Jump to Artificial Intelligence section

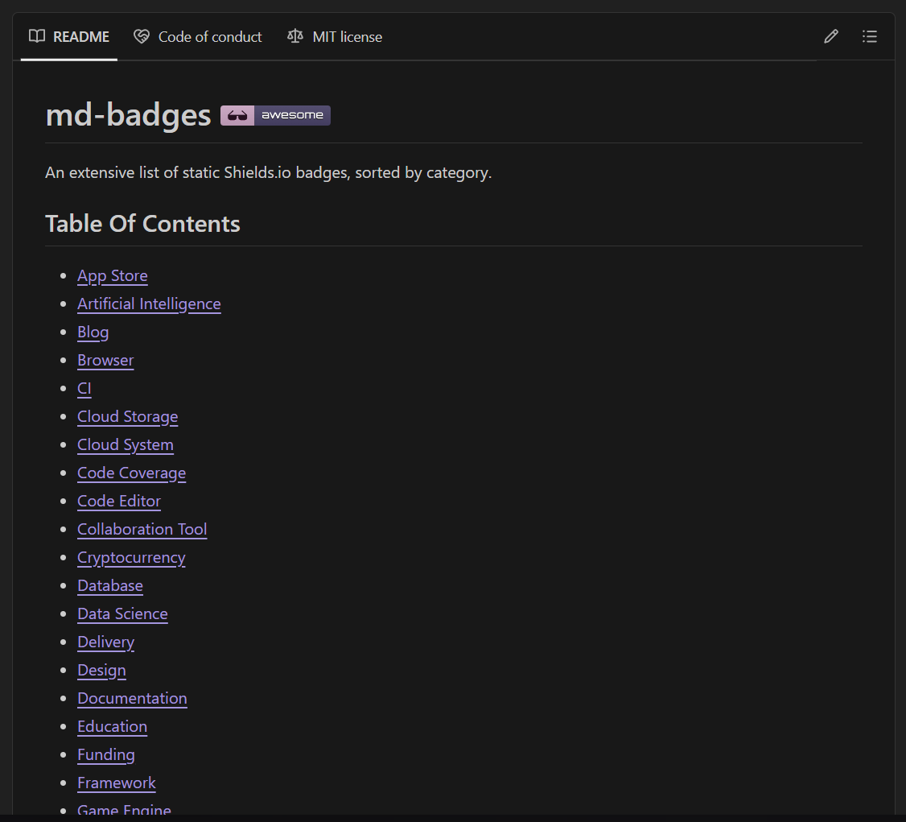[x=149, y=304]
